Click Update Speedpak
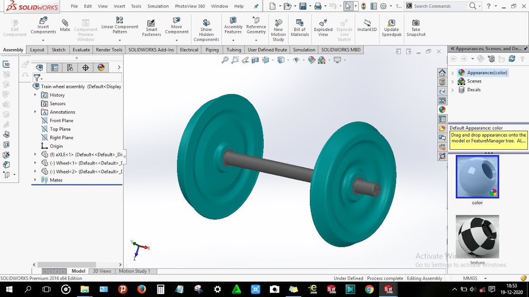 [391, 28]
